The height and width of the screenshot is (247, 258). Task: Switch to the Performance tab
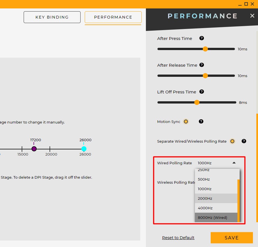(113, 17)
